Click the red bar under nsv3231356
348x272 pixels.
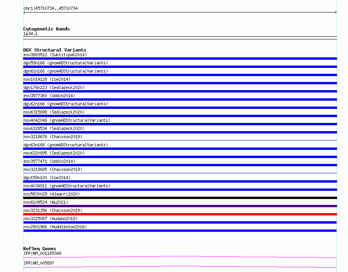[180, 214]
